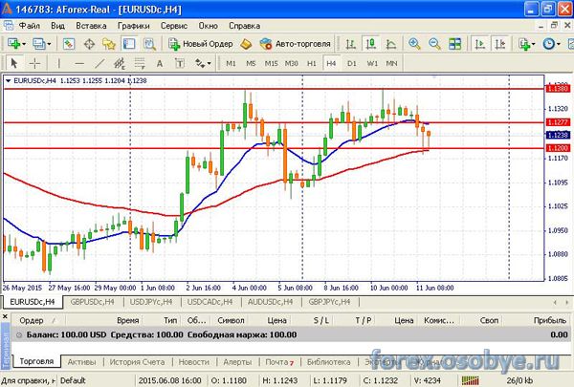Select the 1.1200 red price level label
This screenshot has width=574, height=387.
coord(558,148)
